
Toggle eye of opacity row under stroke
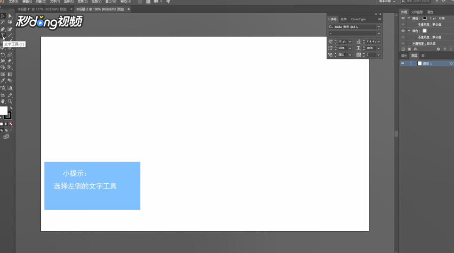403,24
